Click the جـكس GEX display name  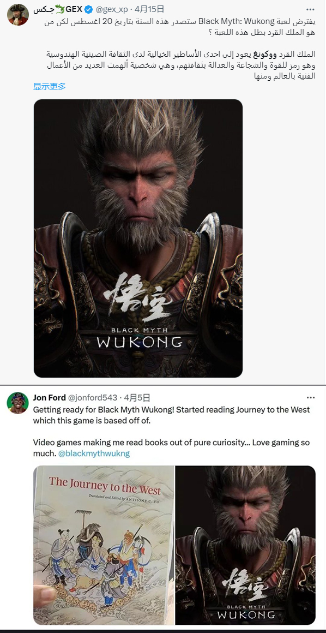click(58, 9)
